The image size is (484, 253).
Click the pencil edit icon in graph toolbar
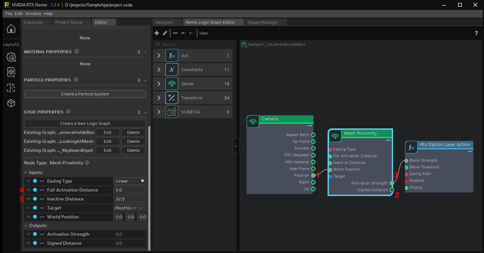point(165,33)
